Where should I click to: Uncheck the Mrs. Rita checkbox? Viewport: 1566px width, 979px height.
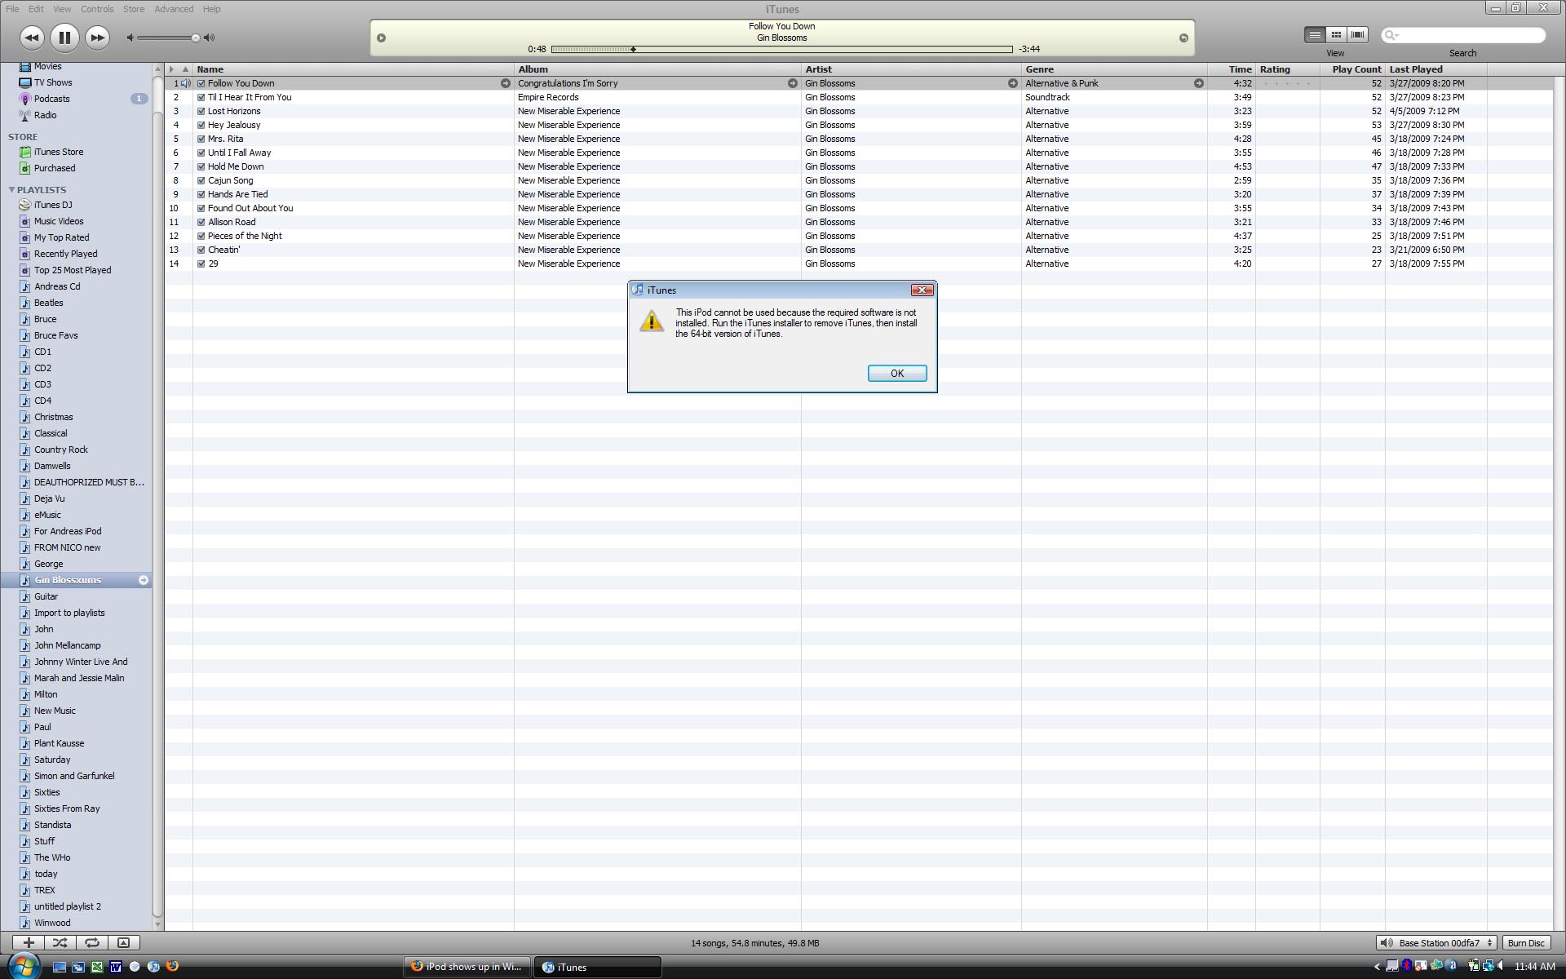point(201,139)
